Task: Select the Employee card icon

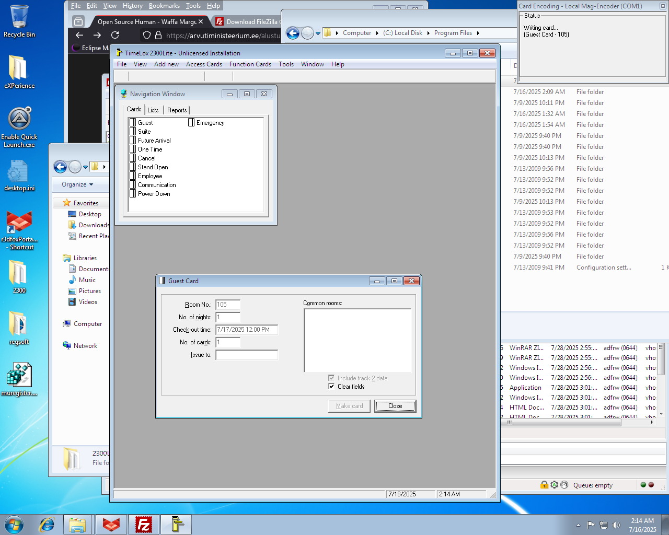Action: click(133, 176)
